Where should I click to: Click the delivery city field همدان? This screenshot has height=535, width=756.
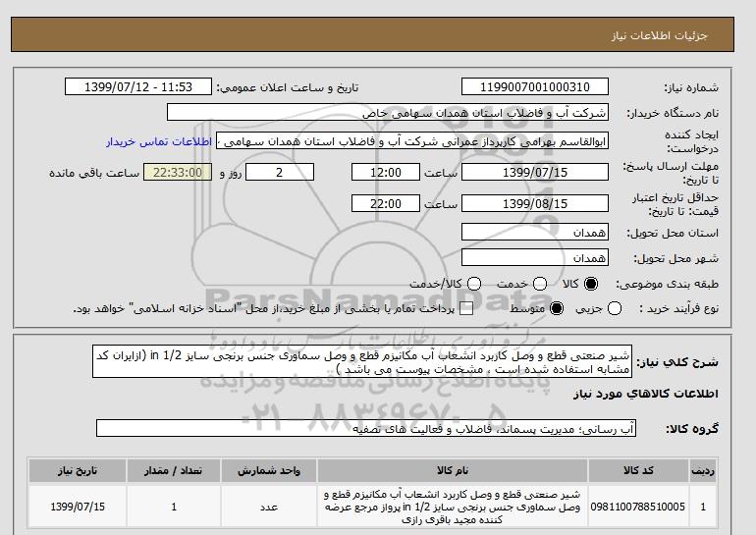click(535, 257)
